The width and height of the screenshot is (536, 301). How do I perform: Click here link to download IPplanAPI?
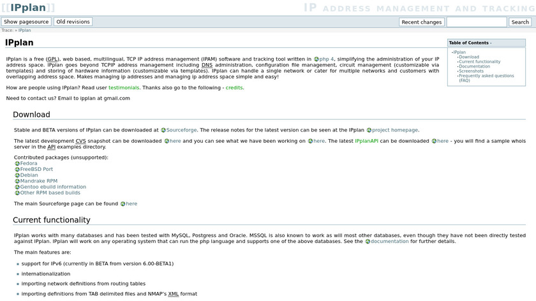[x=443, y=141]
